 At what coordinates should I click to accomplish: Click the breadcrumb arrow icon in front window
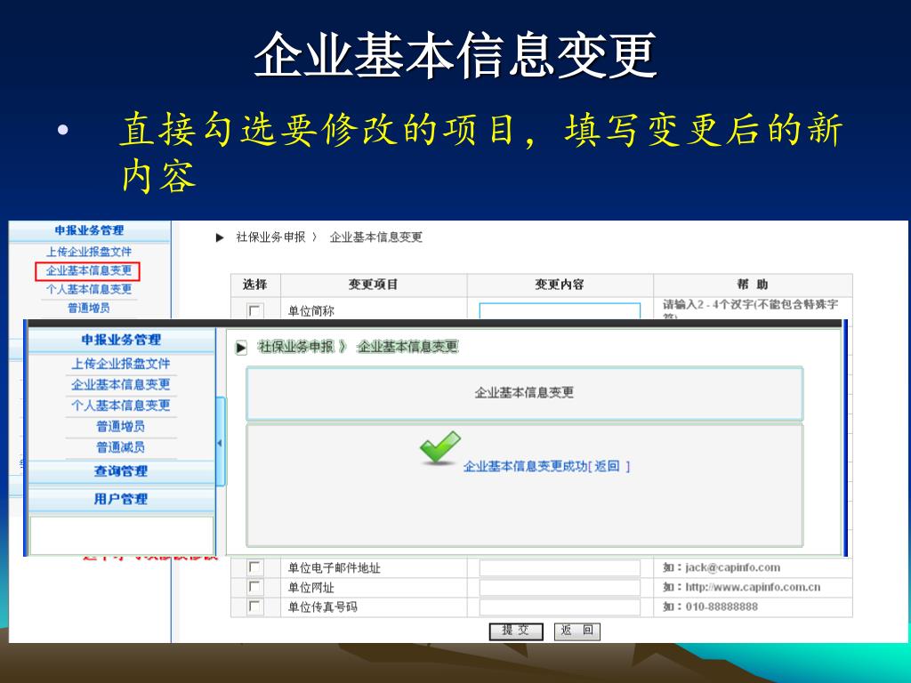click(241, 348)
